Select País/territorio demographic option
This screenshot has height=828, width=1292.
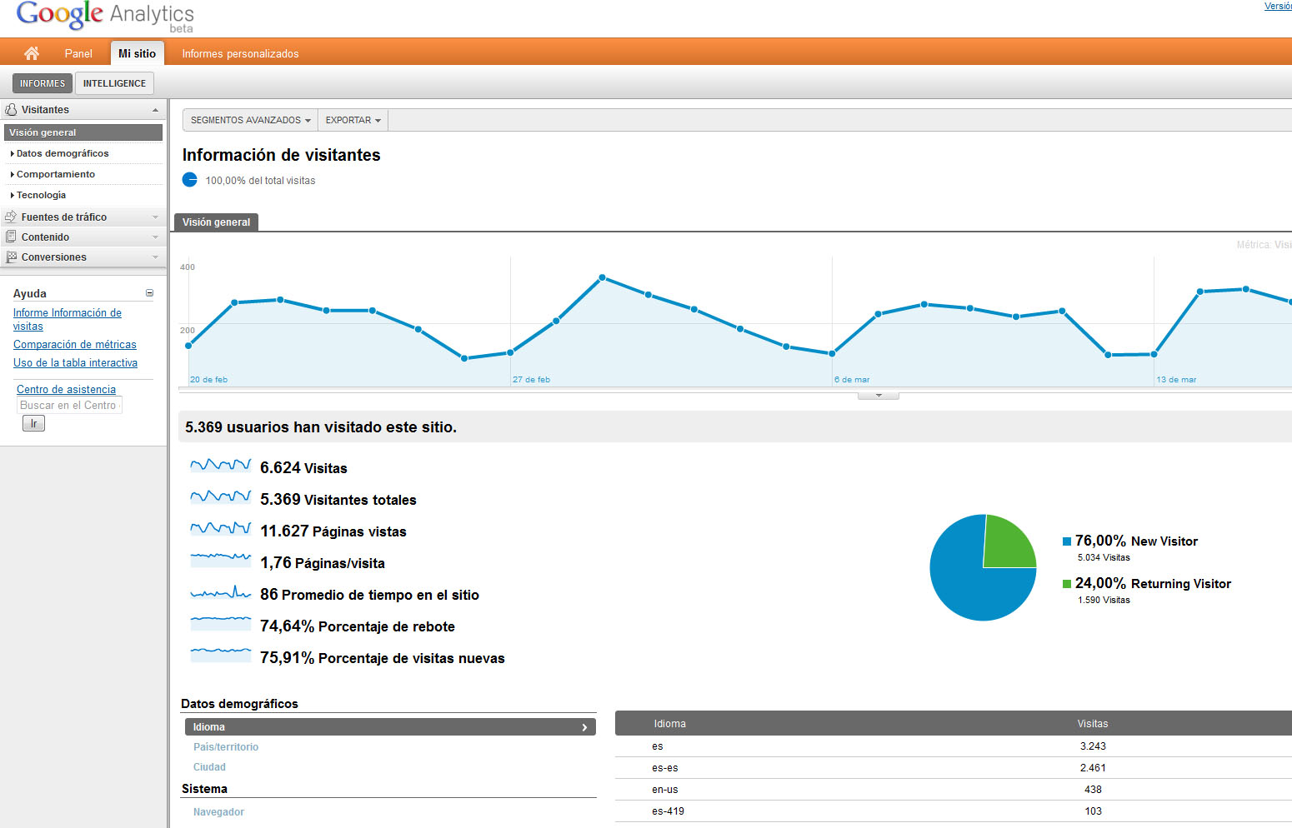point(226,747)
